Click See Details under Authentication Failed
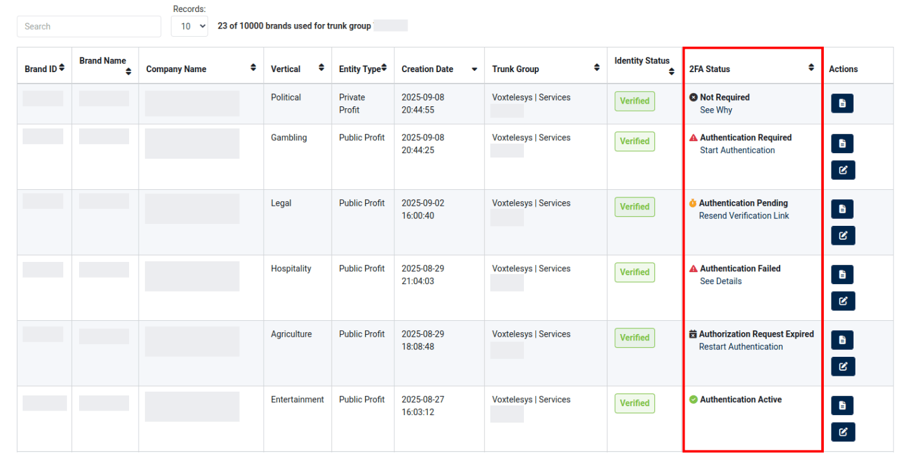 (x=721, y=282)
